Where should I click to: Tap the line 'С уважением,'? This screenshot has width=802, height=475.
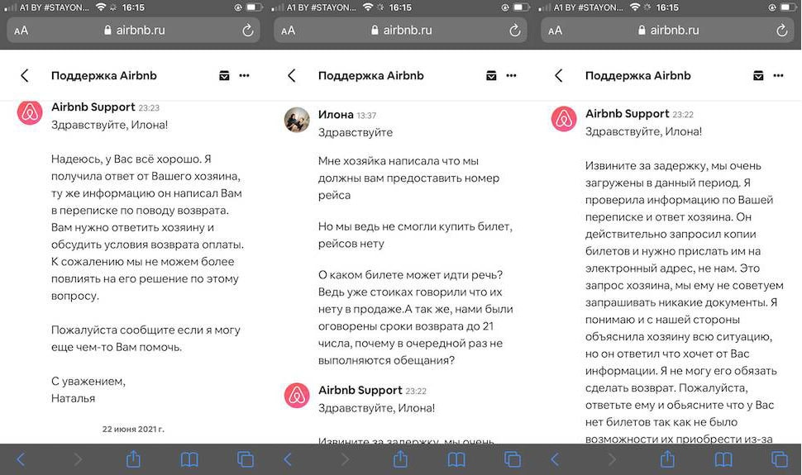pyautogui.click(x=88, y=382)
